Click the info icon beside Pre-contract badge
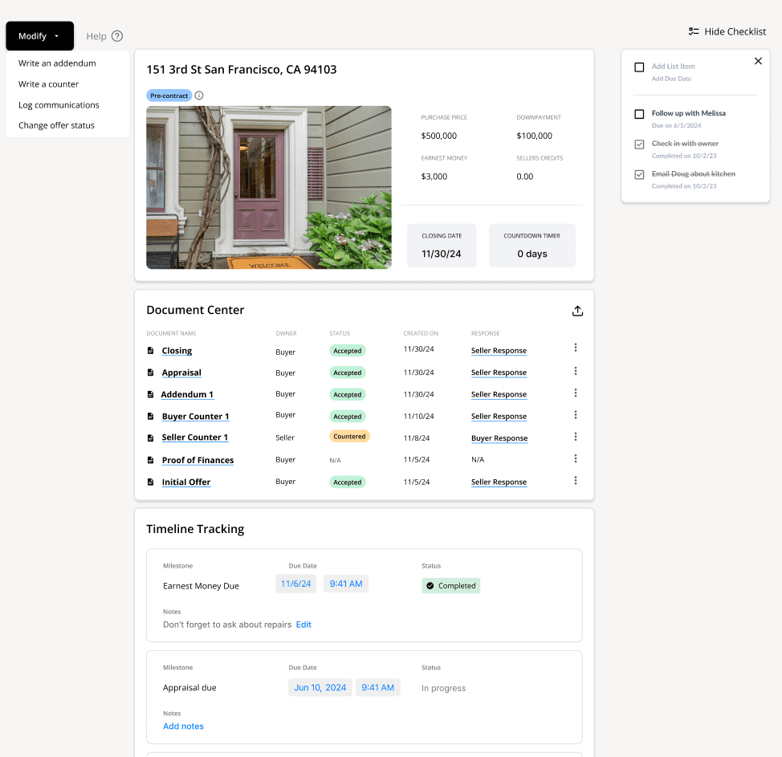Screen dimensions: 782x757 pos(198,95)
